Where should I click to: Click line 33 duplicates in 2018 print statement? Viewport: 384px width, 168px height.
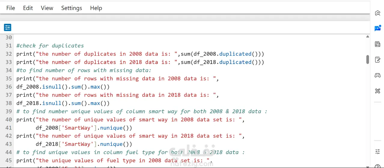tap(140, 62)
